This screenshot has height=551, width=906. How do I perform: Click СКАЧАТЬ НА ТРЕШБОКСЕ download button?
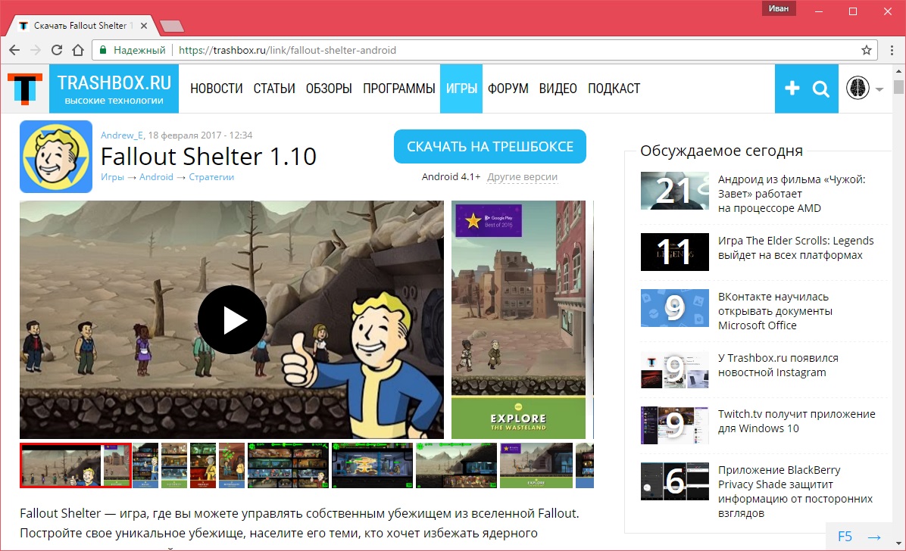click(x=490, y=147)
